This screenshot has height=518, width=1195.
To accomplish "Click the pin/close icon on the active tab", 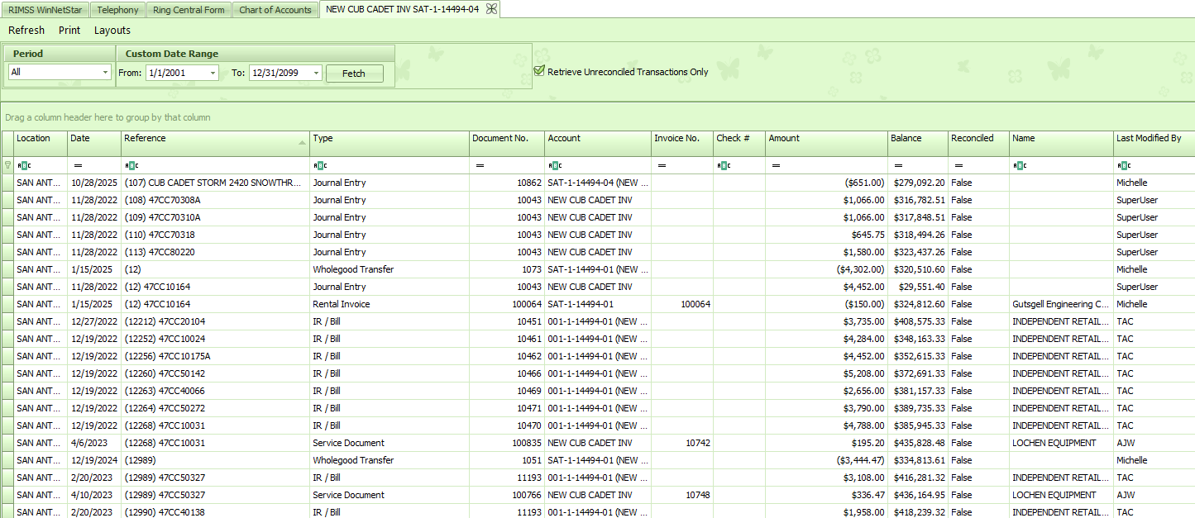I will click(491, 9).
